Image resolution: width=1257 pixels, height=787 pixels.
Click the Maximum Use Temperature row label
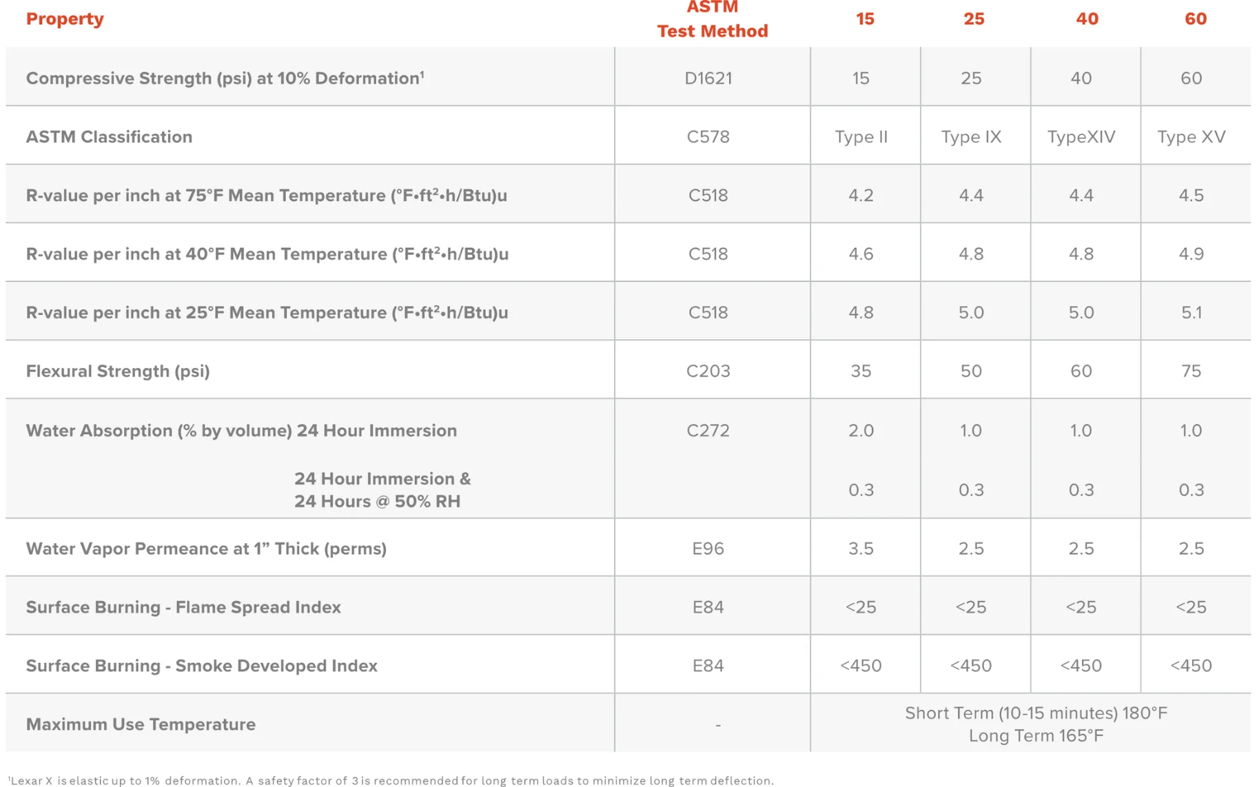(x=141, y=724)
